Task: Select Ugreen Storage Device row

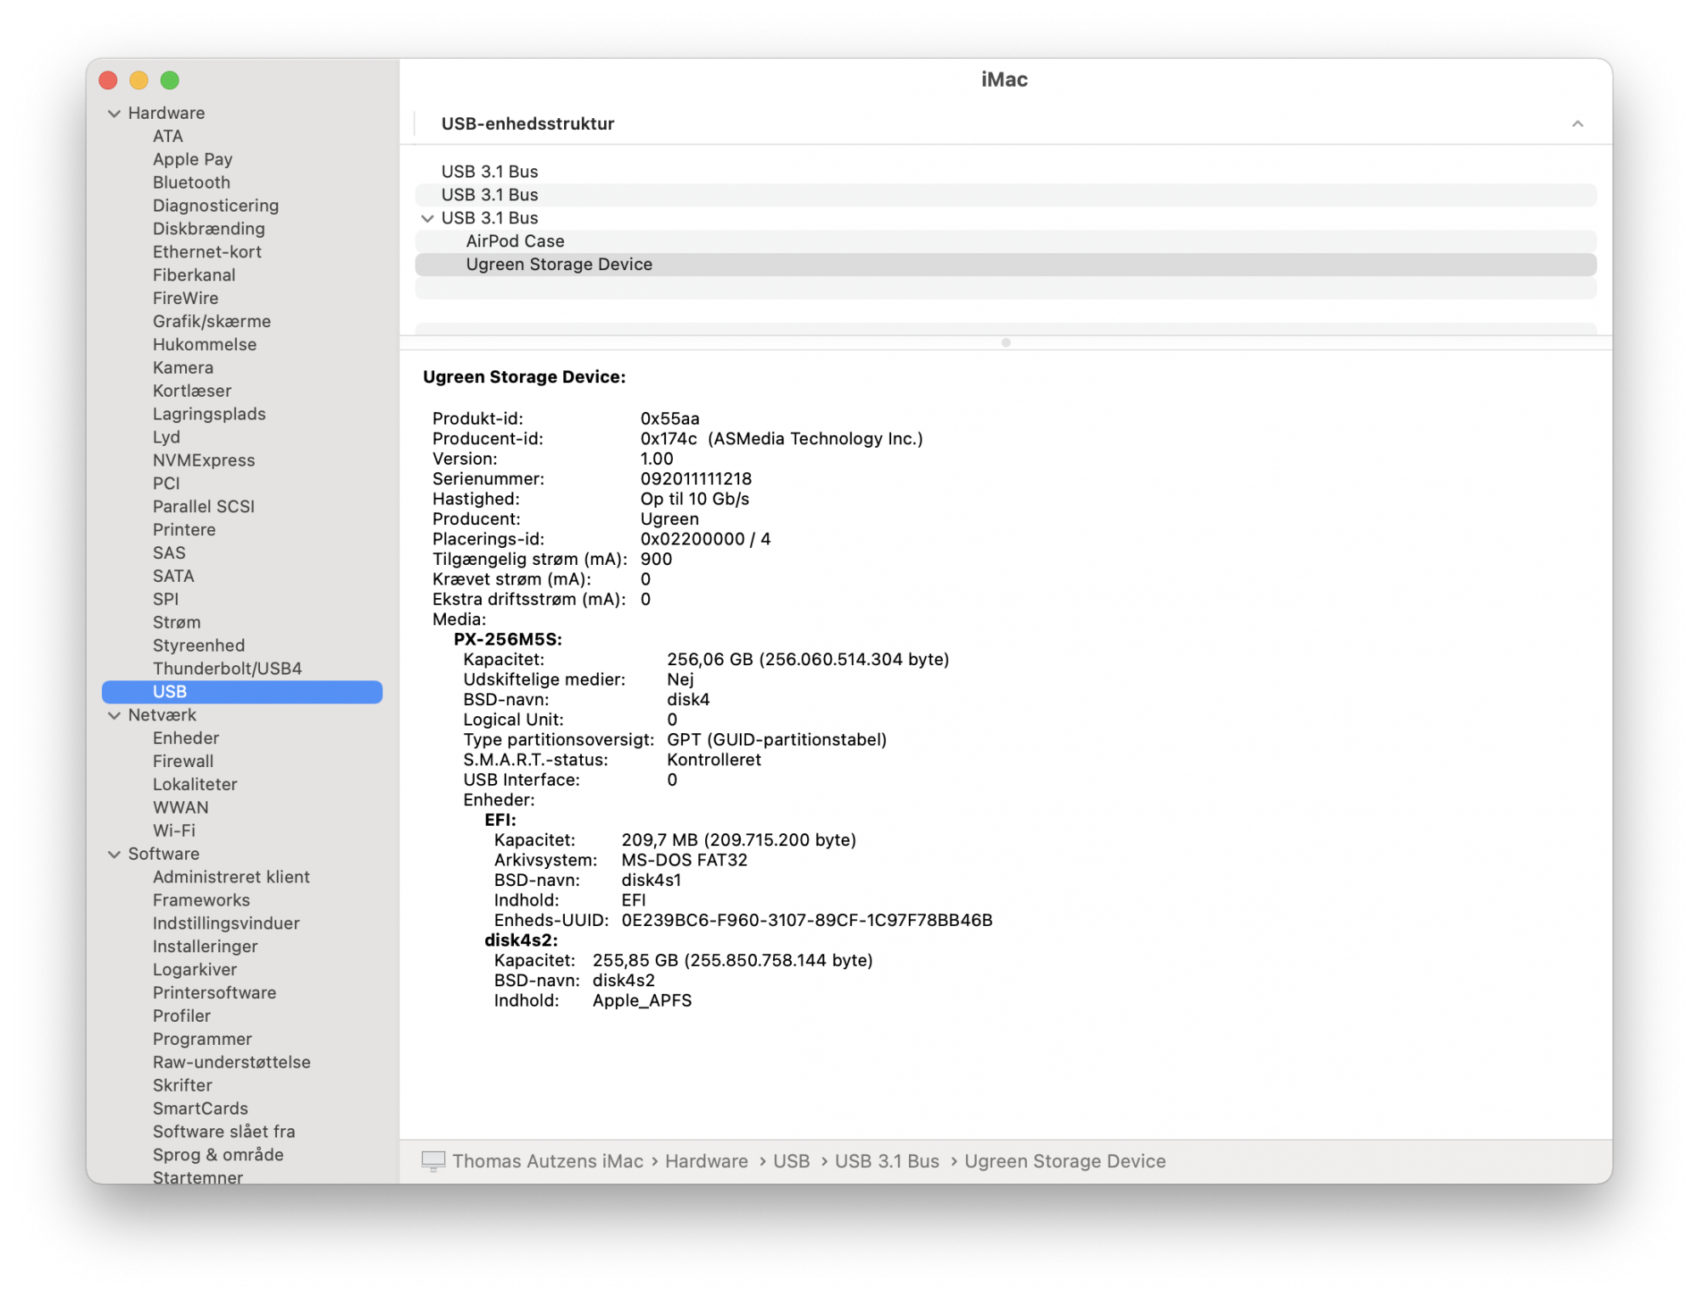Action: coord(559,264)
